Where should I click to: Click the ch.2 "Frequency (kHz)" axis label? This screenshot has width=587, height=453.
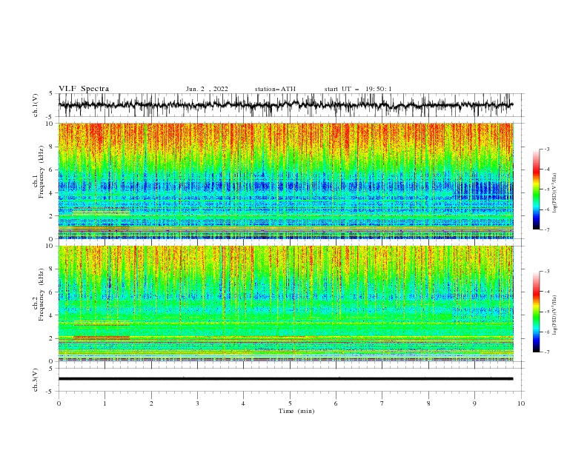click(42, 295)
